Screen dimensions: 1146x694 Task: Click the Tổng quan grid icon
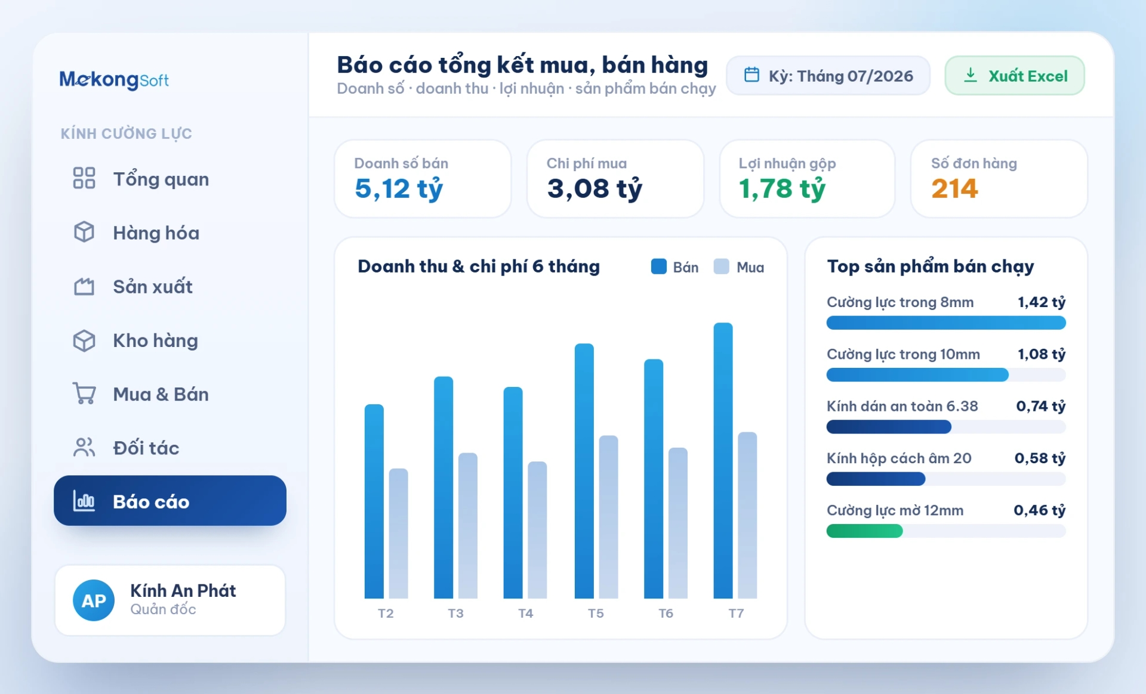click(84, 178)
